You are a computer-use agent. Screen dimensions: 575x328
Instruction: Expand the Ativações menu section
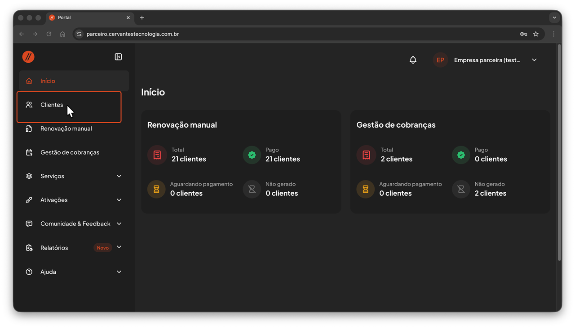[119, 200]
